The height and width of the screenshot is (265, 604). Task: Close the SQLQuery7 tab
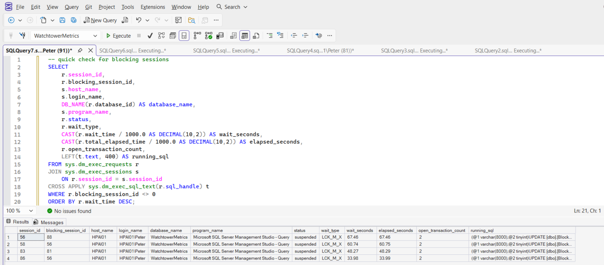click(x=90, y=51)
